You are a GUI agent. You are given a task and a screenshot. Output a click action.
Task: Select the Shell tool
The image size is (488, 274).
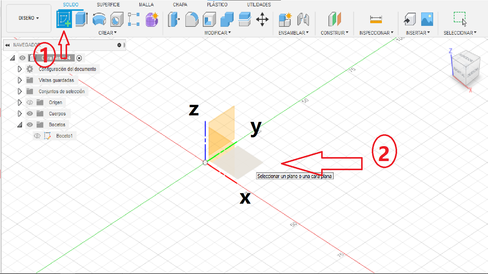[209, 19]
